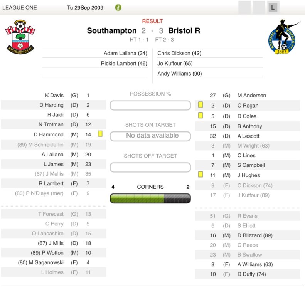Click the grey L result badge

point(273,7)
